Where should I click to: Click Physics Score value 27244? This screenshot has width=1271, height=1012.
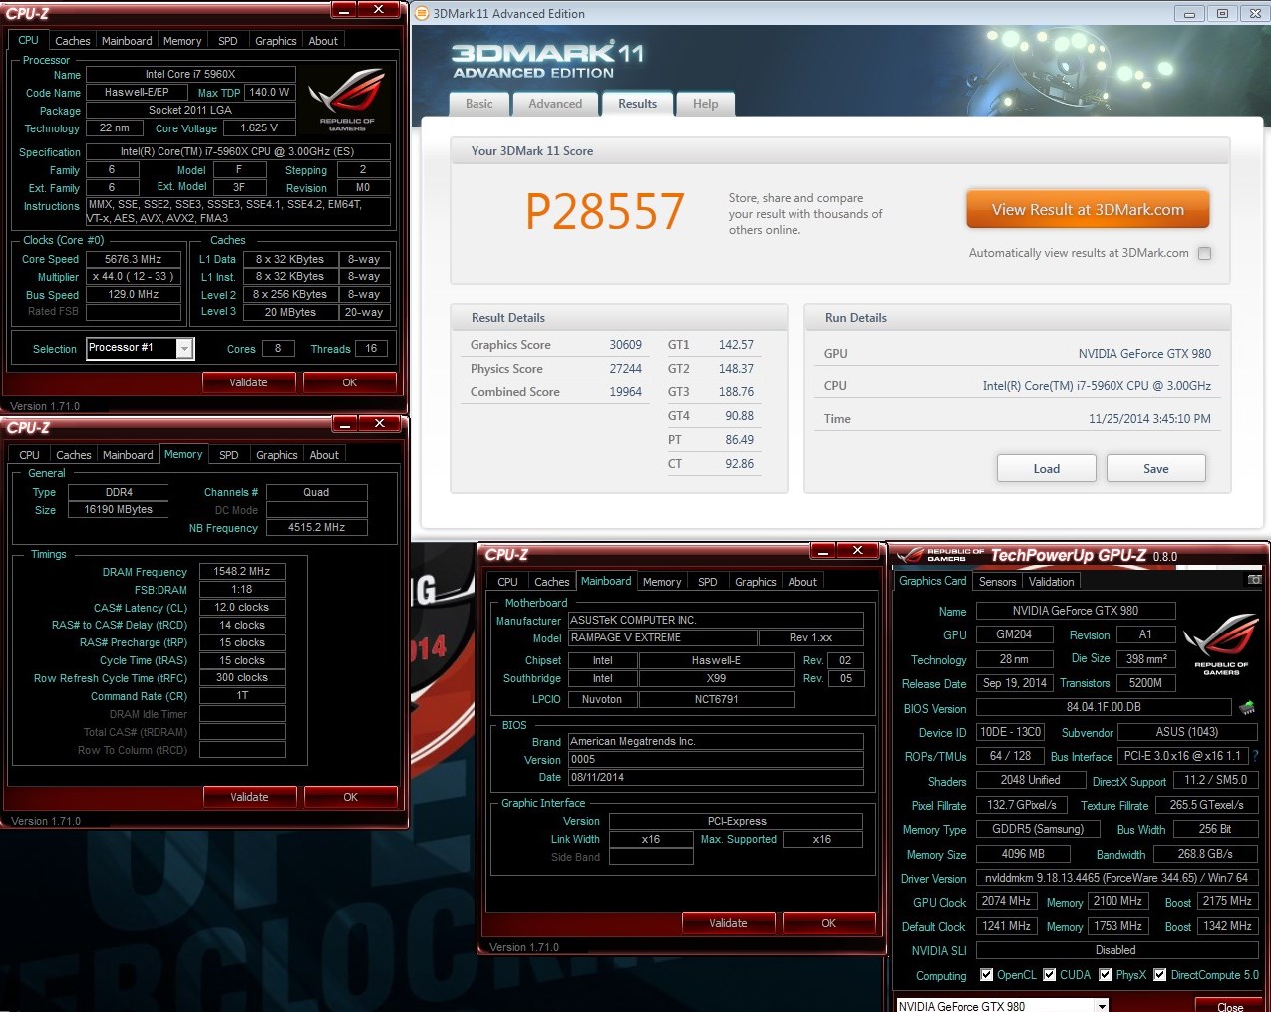(626, 369)
